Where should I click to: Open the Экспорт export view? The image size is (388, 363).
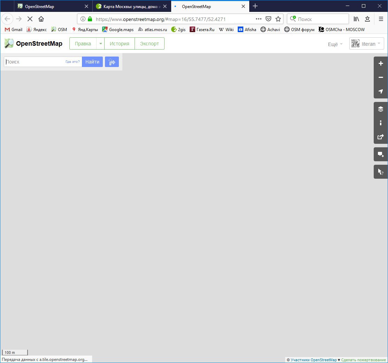(x=150, y=44)
